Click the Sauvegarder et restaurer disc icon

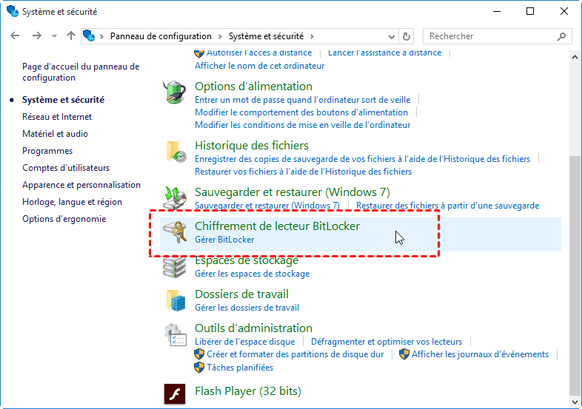(175, 197)
